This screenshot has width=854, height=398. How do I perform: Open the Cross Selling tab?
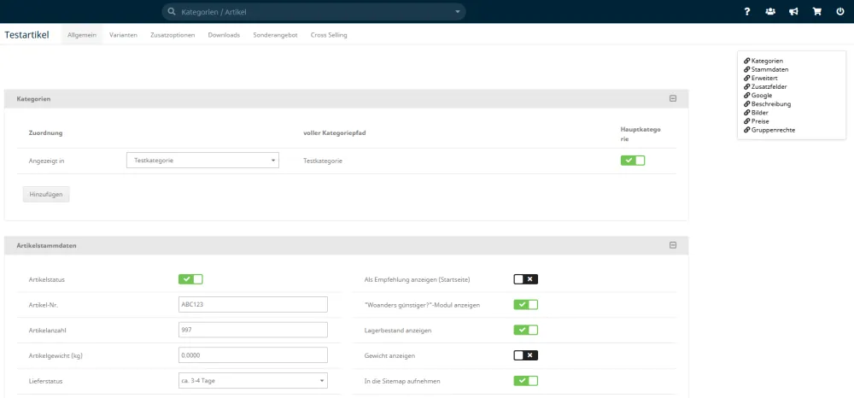pyautogui.click(x=329, y=35)
